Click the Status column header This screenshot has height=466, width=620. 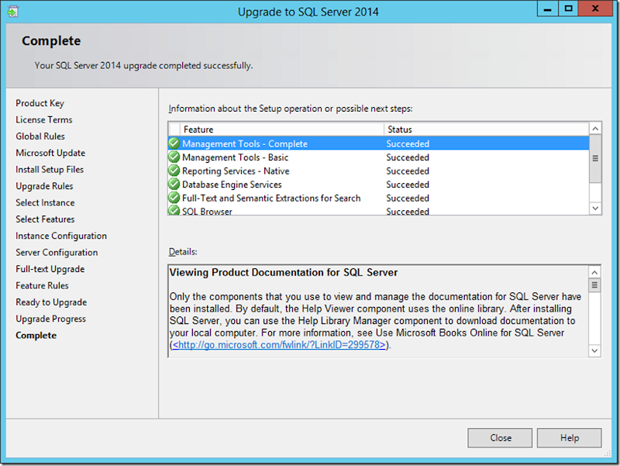pyautogui.click(x=487, y=129)
